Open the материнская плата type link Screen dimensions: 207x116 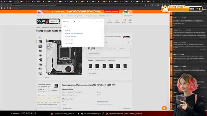[x=102, y=101]
